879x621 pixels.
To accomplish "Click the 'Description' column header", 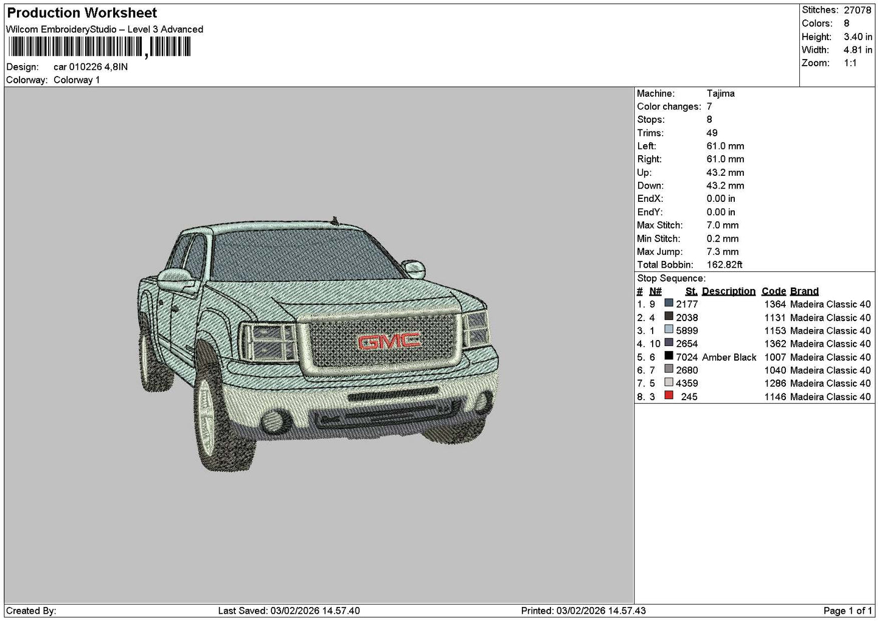I will 728,291.
